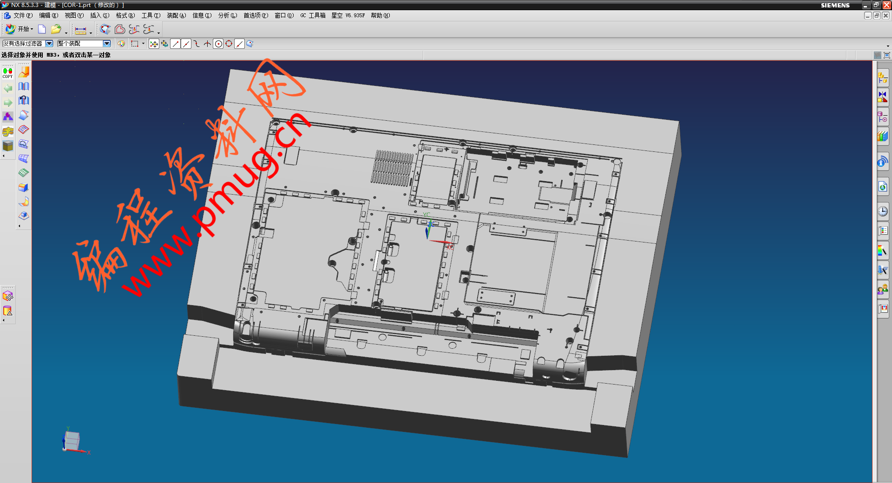Viewport: 892px width, 483px height.
Task: Toggle the enable snap points button
Action: point(154,44)
